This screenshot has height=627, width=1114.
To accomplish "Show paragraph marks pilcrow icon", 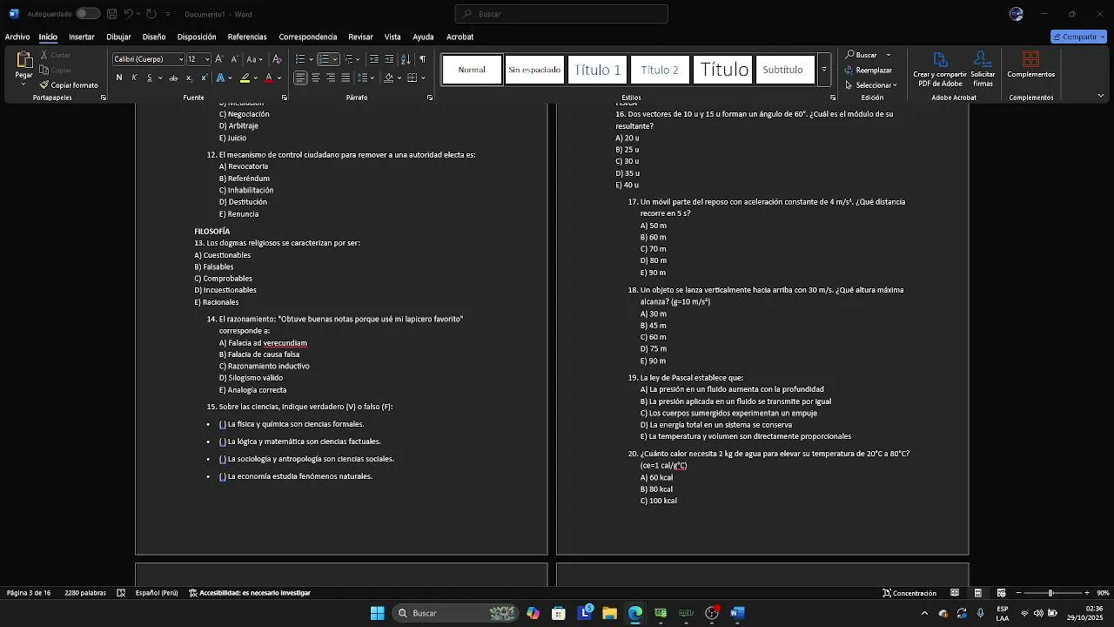I will [423, 59].
